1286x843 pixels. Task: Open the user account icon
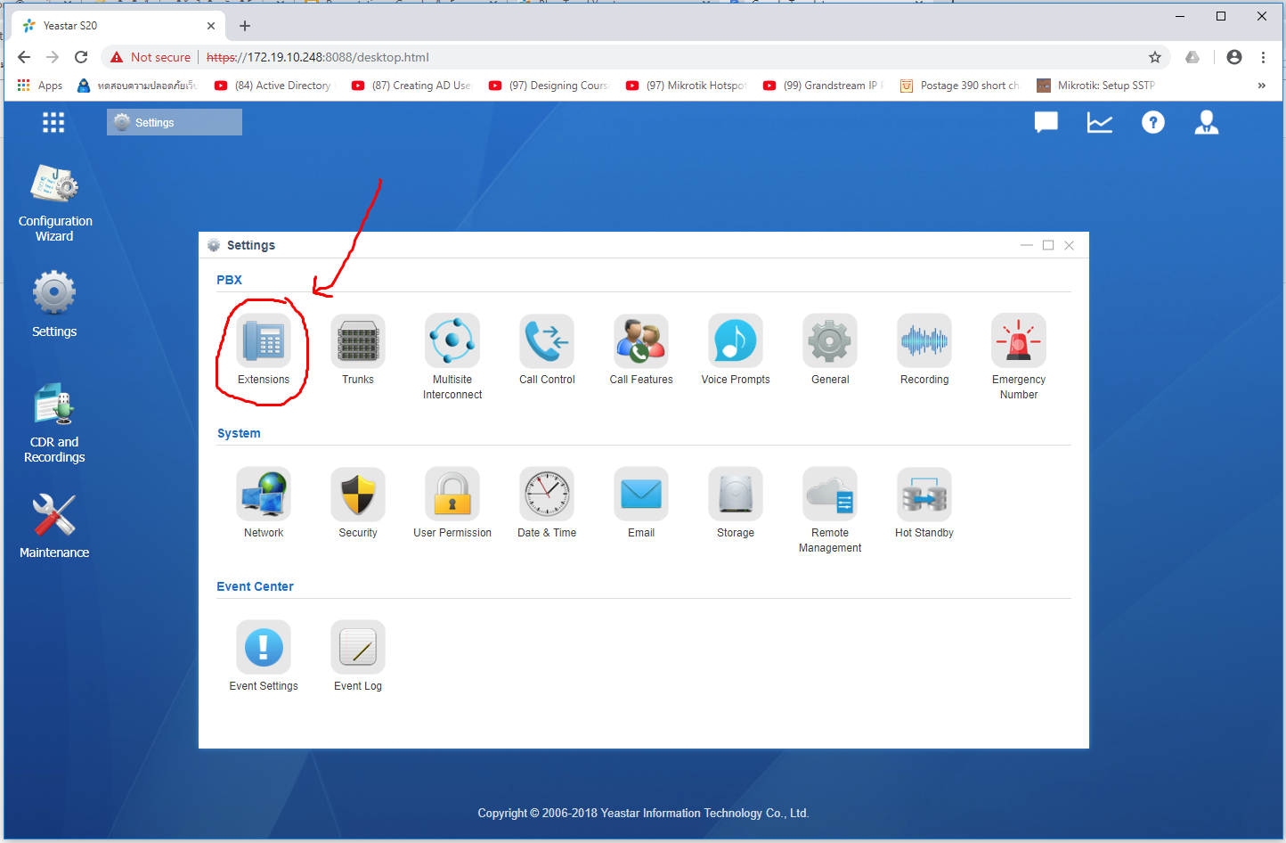[1207, 122]
